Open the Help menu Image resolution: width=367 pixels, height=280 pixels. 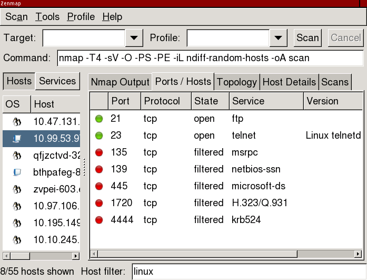[x=112, y=17]
